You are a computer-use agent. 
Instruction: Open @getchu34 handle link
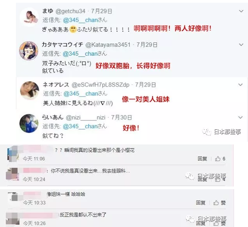(x=70, y=11)
